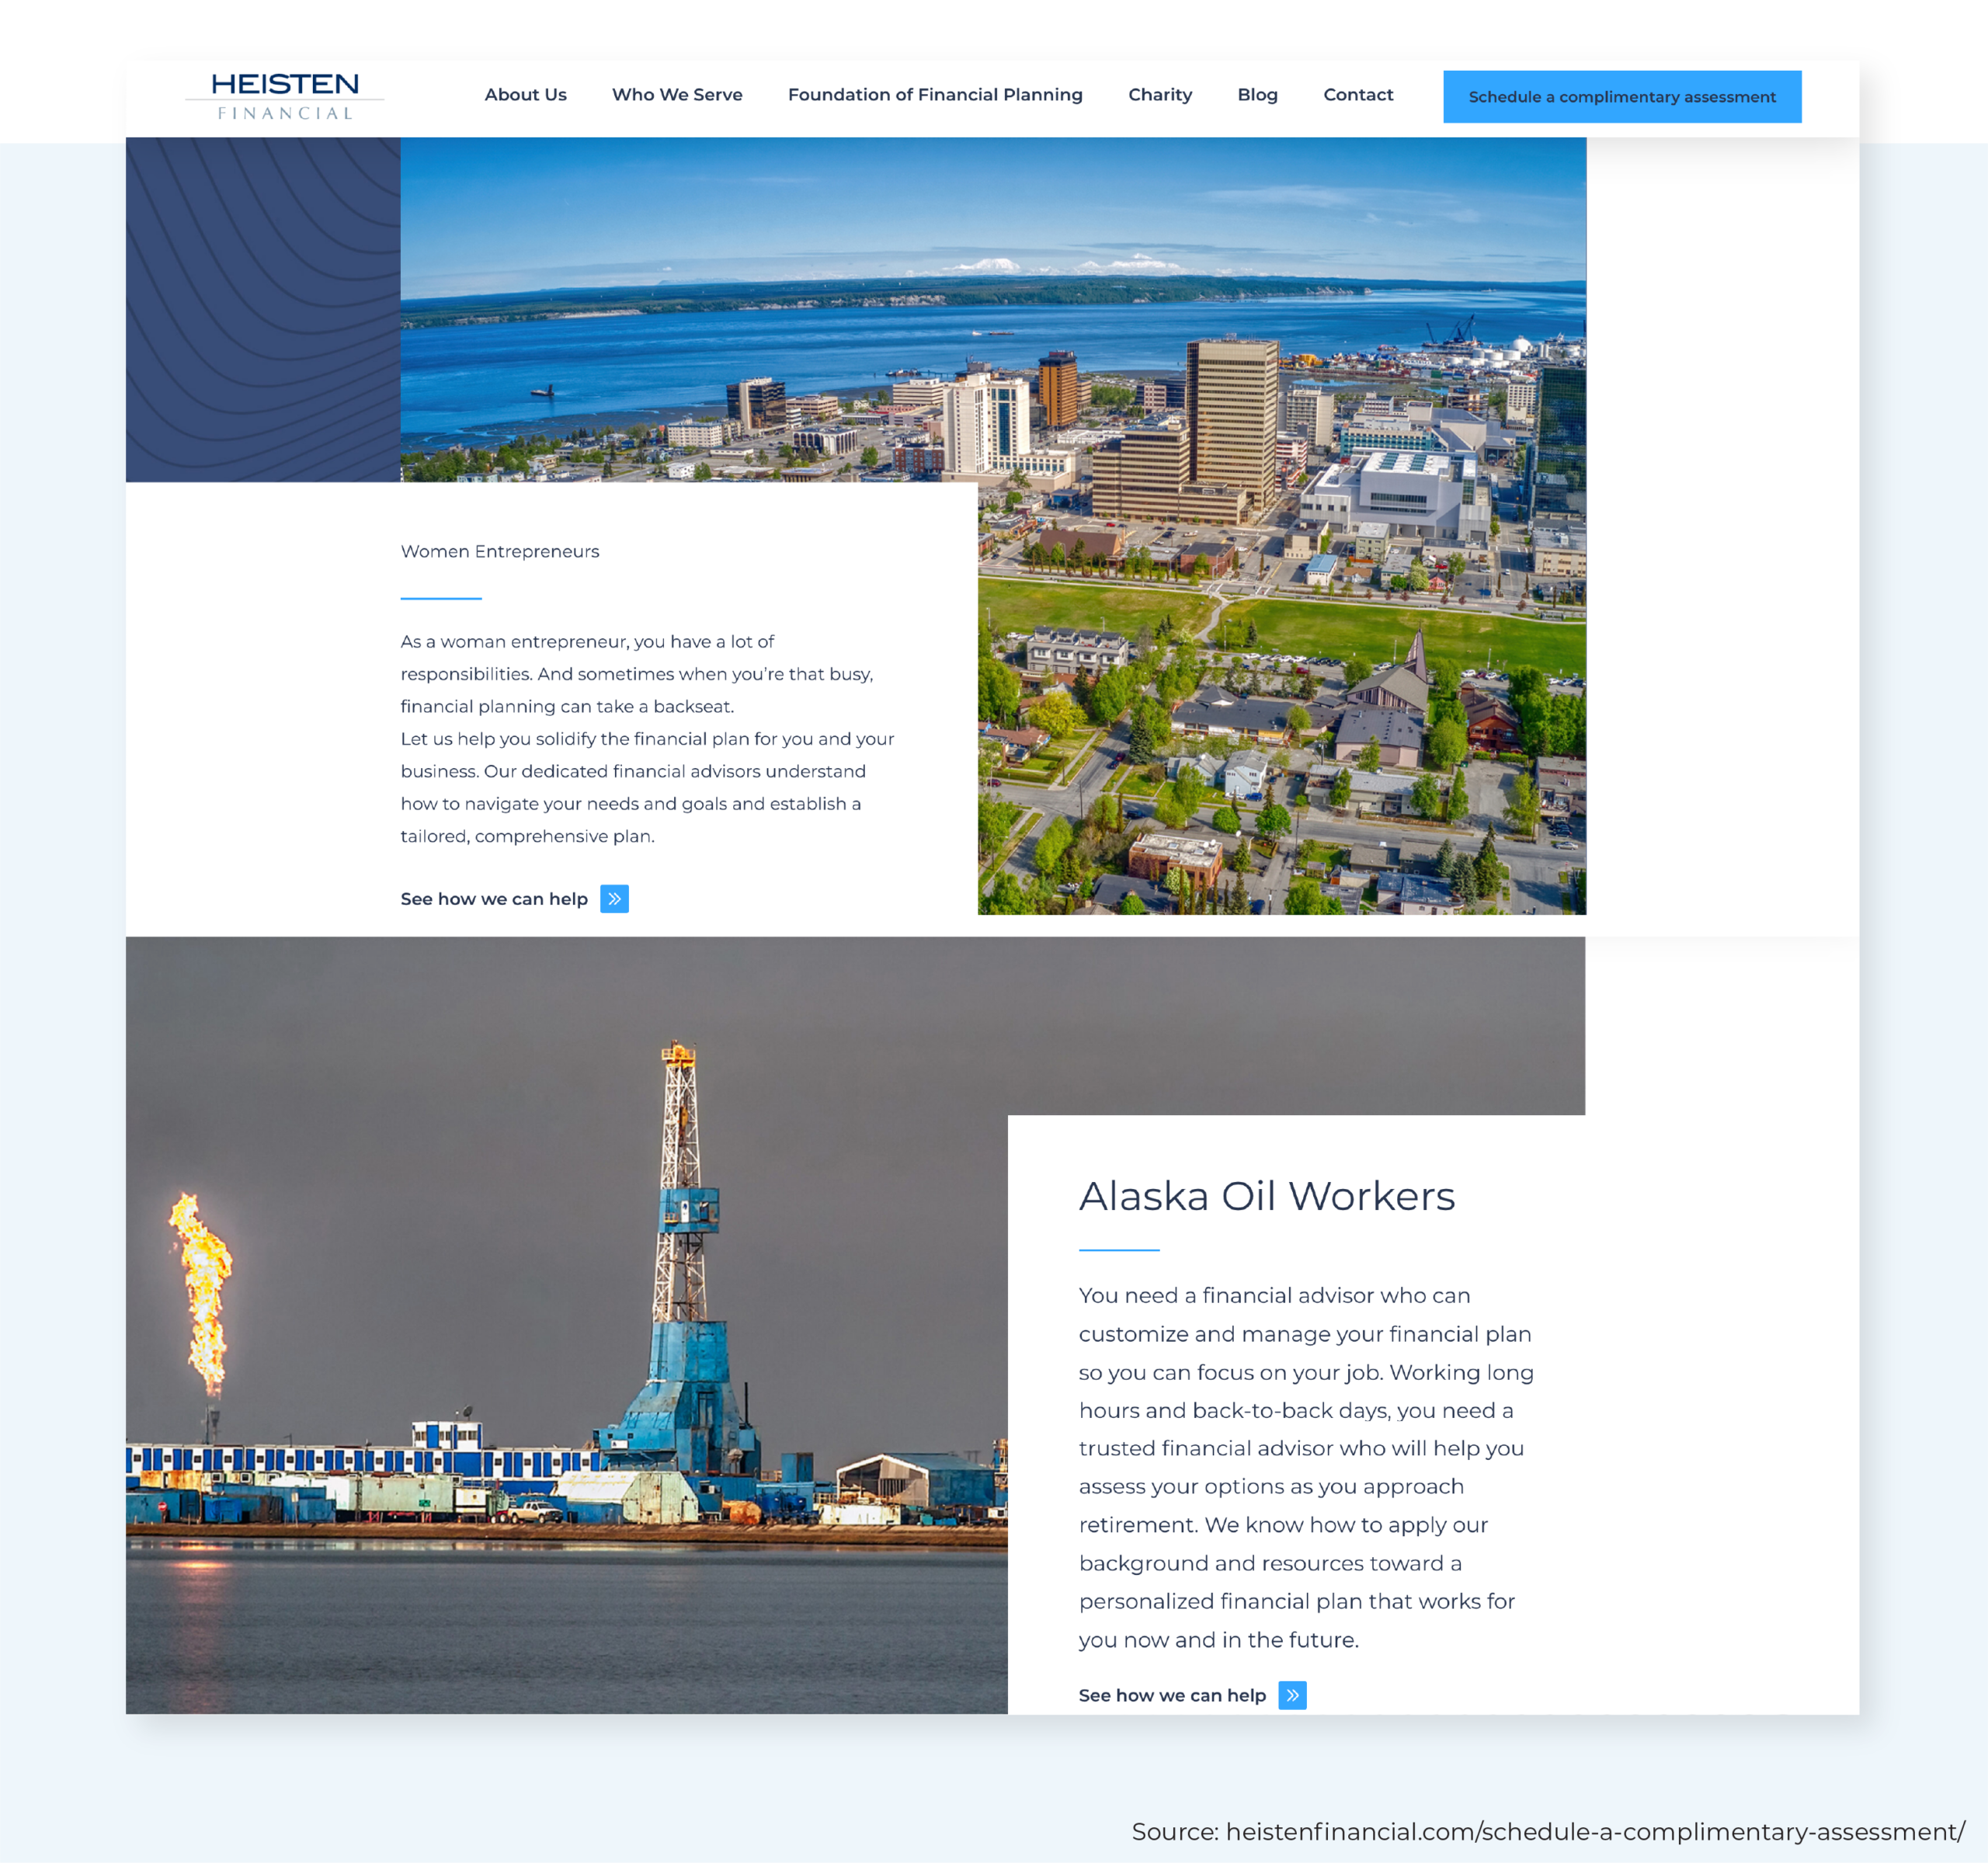Click the Alaska Oil Workers heading
The width and height of the screenshot is (1988, 1863).
(x=1267, y=1197)
